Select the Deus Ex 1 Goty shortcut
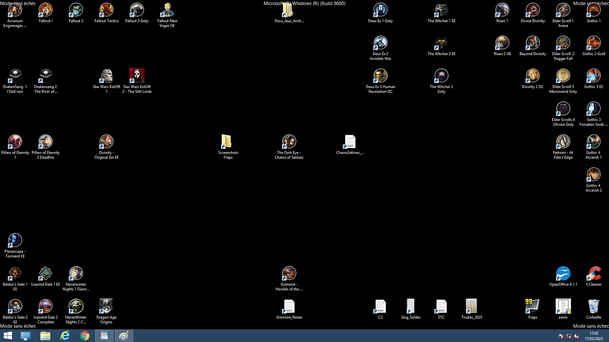The height and width of the screenshot is (342, 609). pos(380,10)
